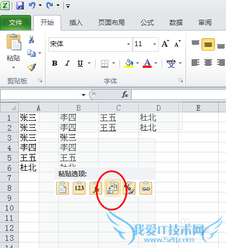Choose the plain Paste clipboard option
This screenshot has height=248, width=226.
[x=62, y=188]
